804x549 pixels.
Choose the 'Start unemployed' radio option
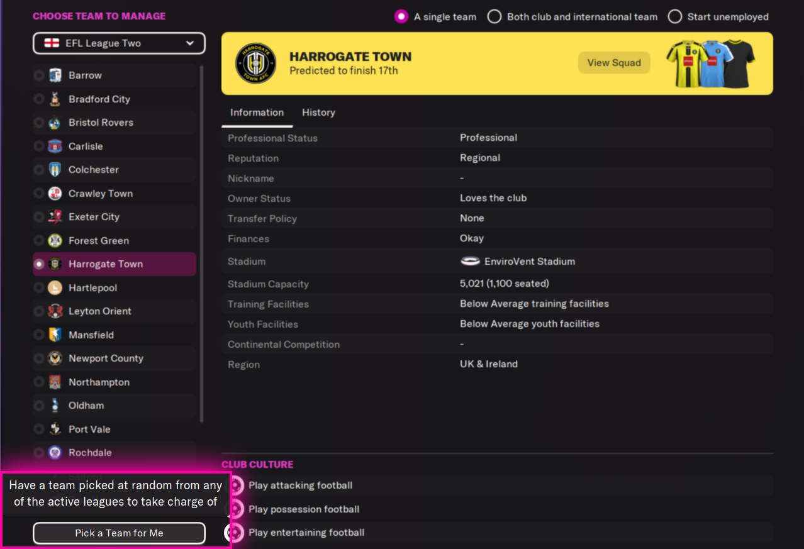pyautogui.click(x=675, y=17)
